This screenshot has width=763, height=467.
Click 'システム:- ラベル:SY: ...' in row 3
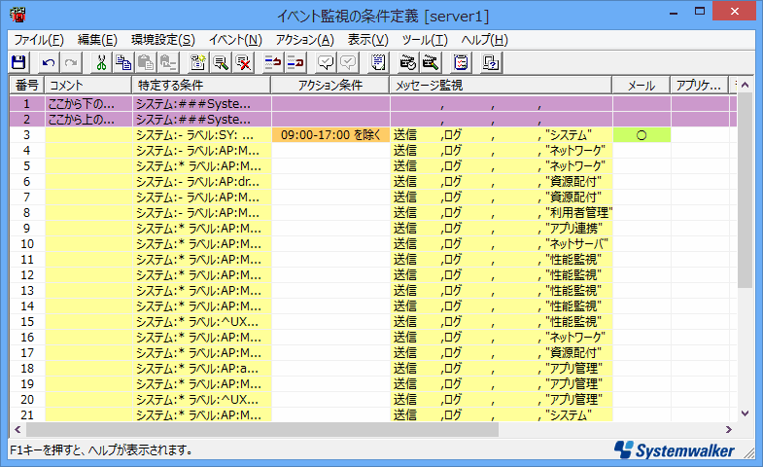pos(202,135)
